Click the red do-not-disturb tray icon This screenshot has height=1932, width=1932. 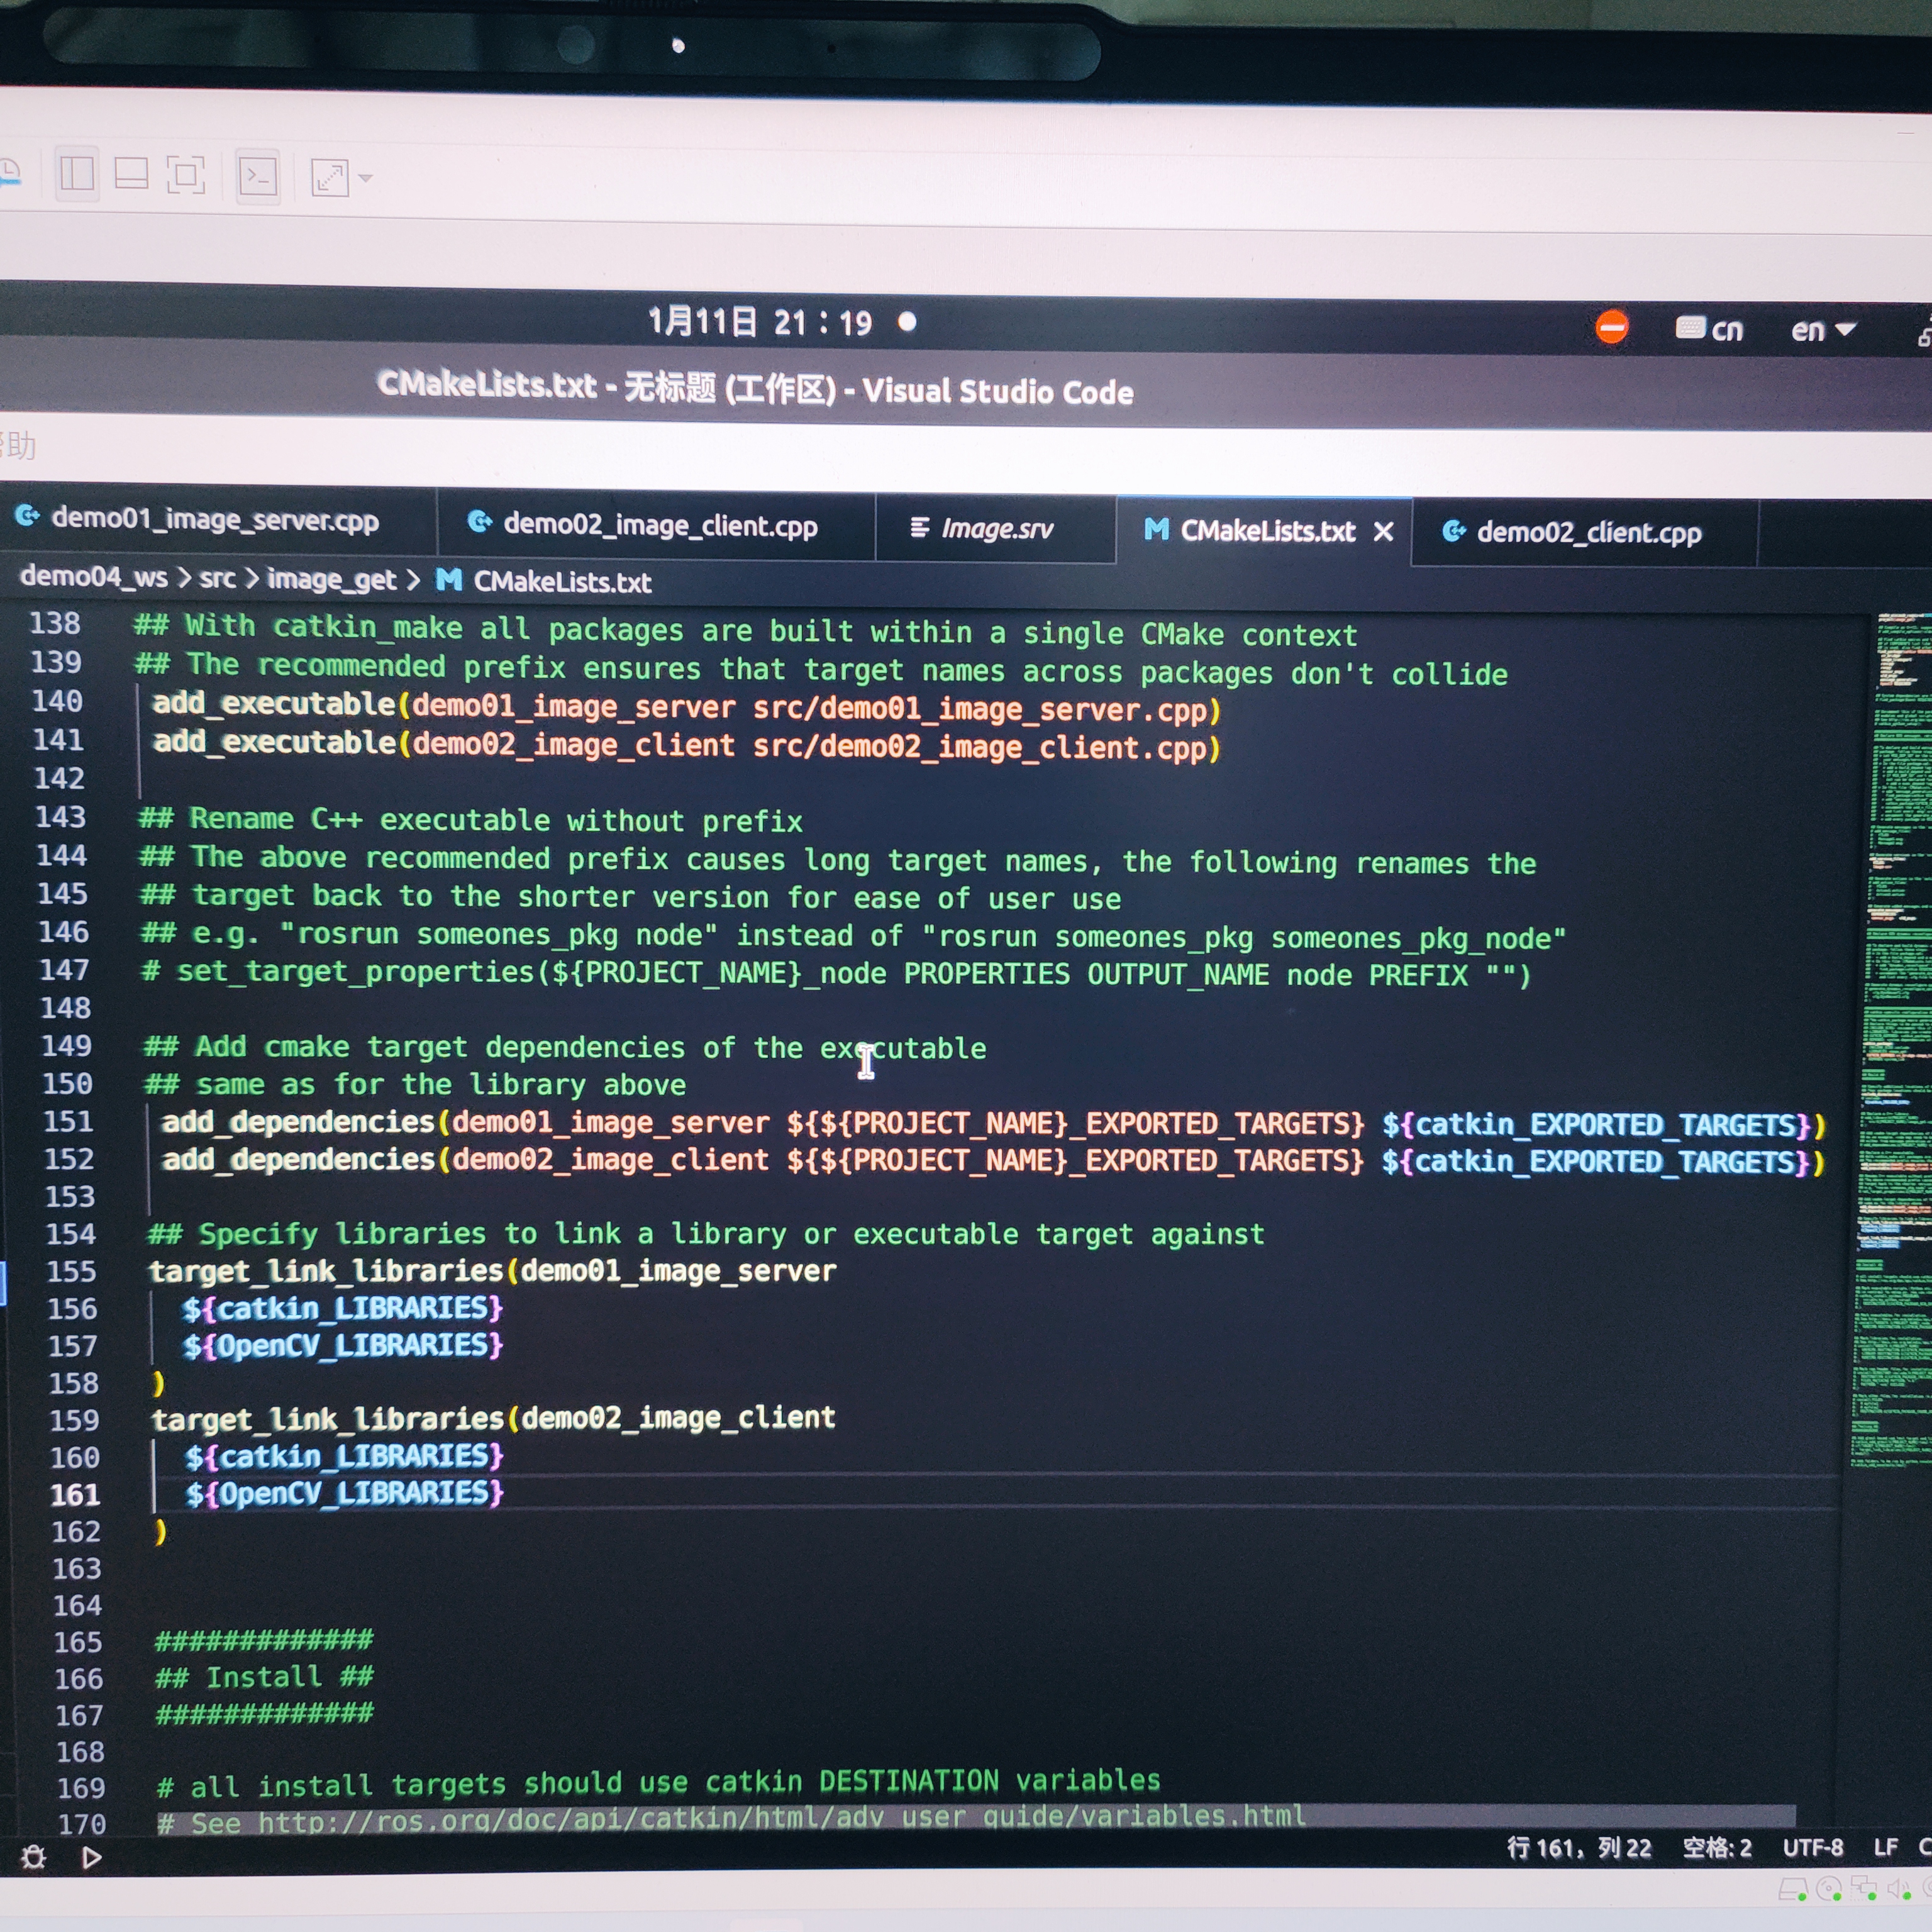pyautogui.click(x=1611, y=327)
